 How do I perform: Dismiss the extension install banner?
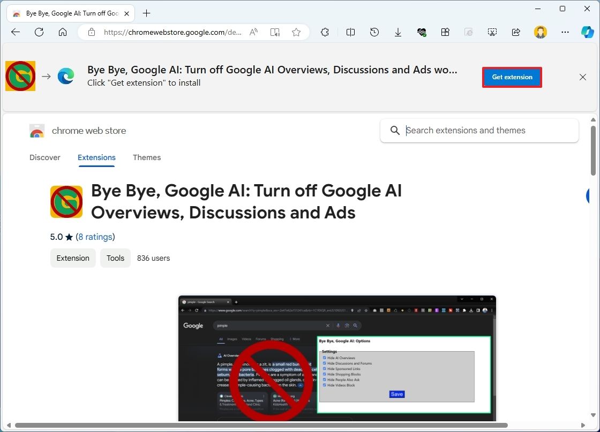point(583,77)
